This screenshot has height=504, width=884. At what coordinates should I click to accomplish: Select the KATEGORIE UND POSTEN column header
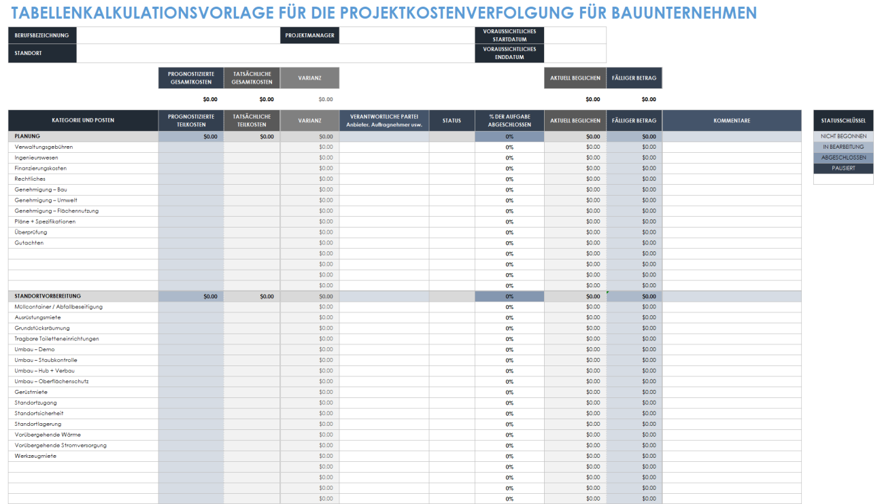coord(82,120)
